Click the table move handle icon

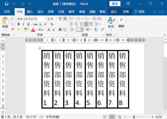pyautogui.click(x=40, y=48)
